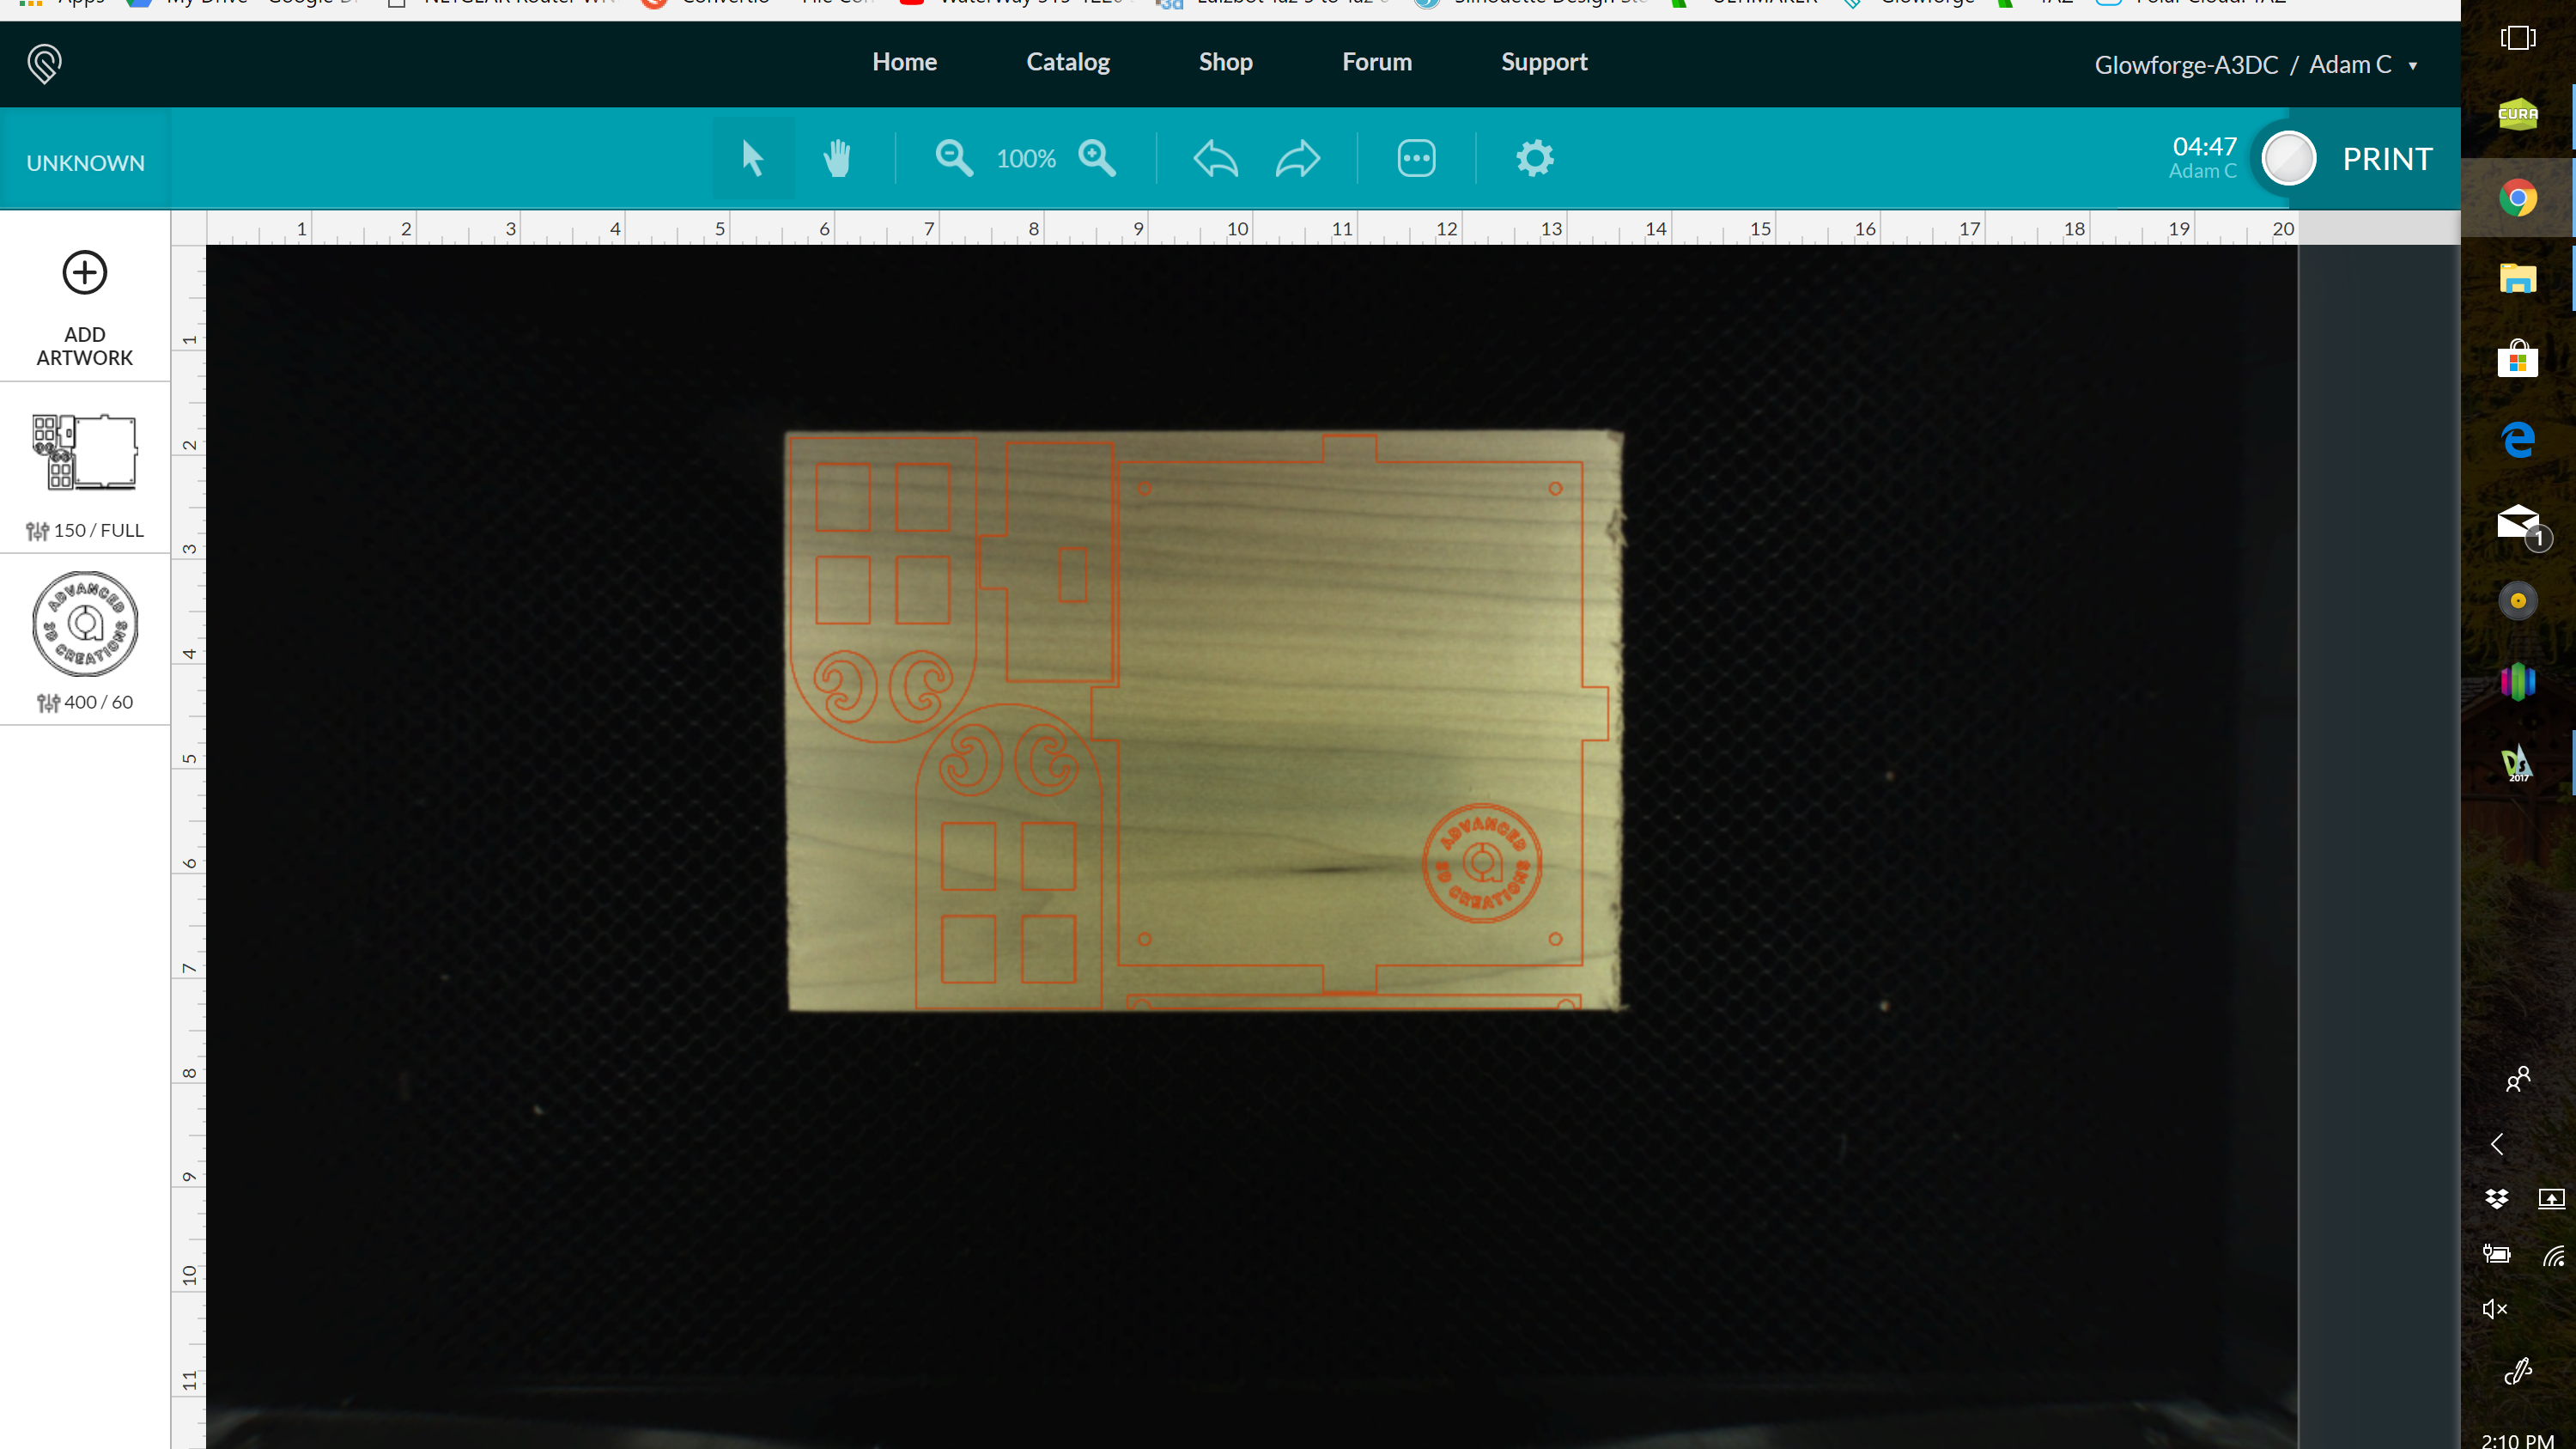Open the Forum menu item
2576x1449 pixels.
[x=1377, y=62]
